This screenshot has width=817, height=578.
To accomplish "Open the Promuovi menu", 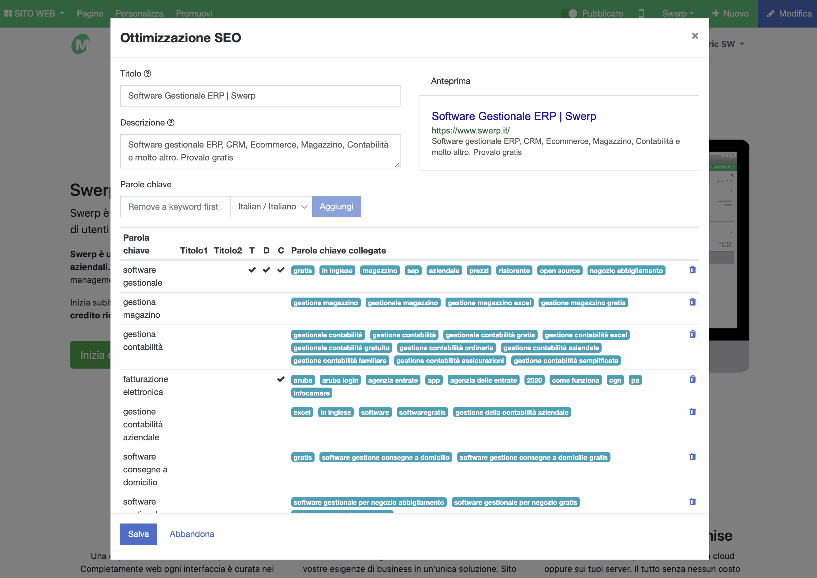I will [x=194, y=13].
